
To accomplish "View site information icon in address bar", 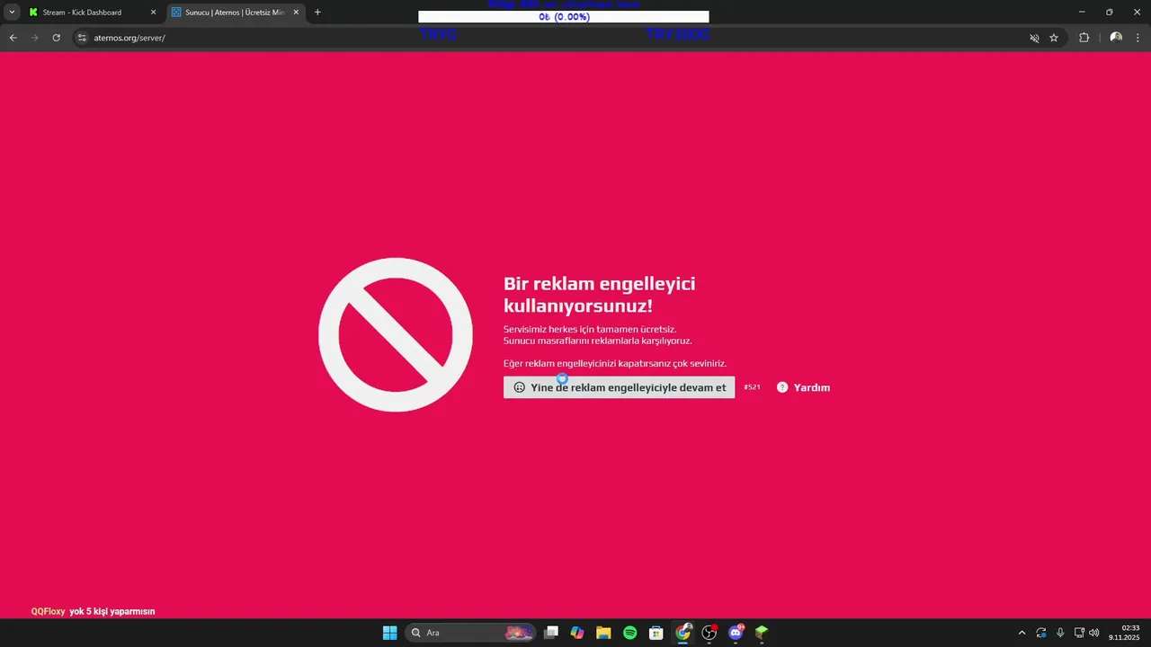I will [82, 38].
